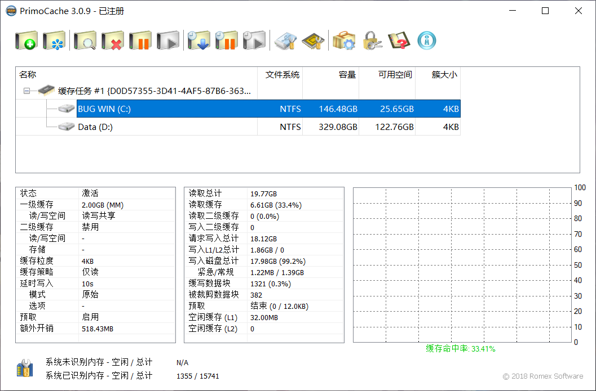596x391 pixels.
Task: Open About with the blue info icon
Action: click(427, 41)
